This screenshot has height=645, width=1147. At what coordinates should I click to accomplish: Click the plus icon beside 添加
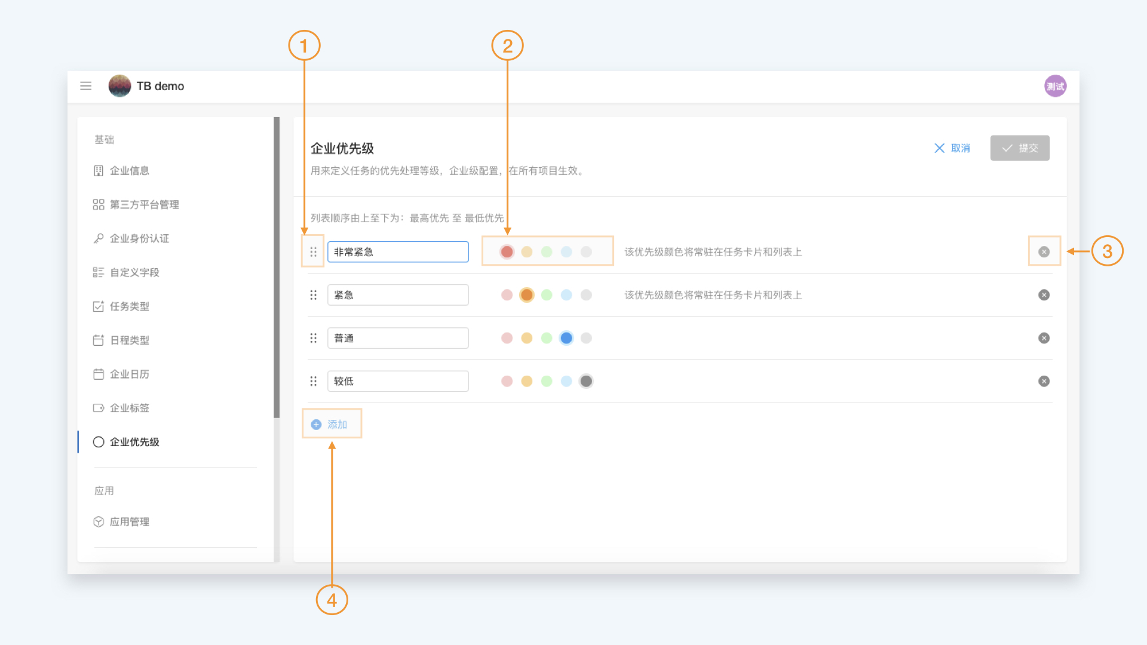point(316,425)
